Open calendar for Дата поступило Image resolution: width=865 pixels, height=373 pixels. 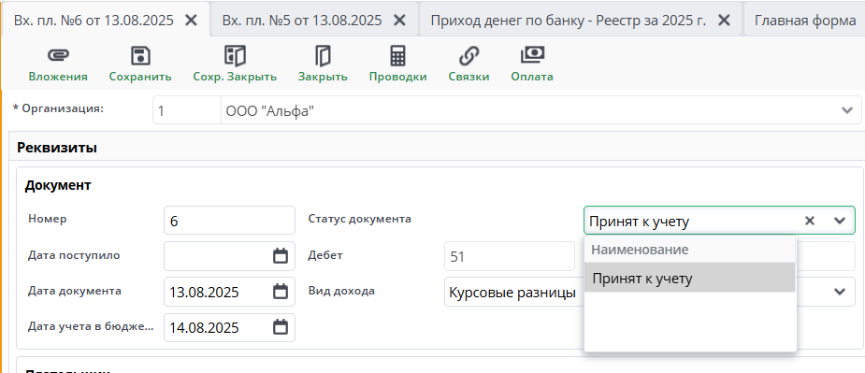(281, 256)
